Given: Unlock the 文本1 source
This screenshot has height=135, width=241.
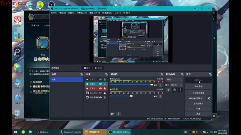Looking at the screenshot, I should [x=105, y=88].
